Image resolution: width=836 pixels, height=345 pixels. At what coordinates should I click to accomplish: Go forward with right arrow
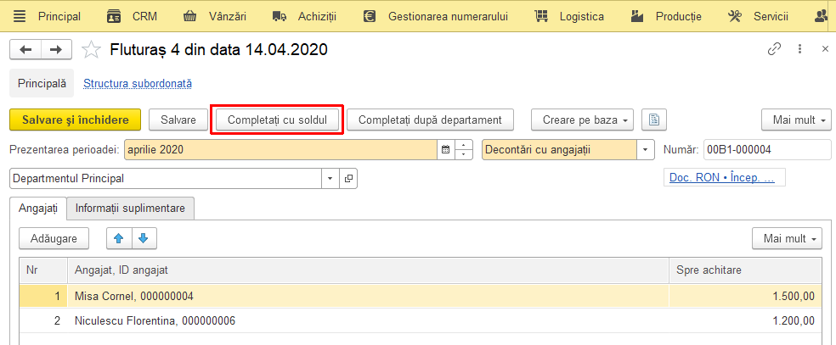click(x=56, y=50)
